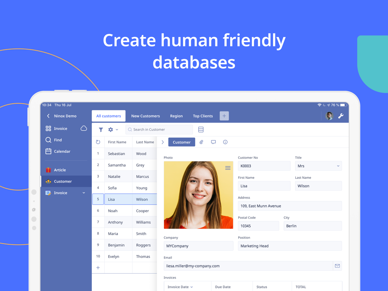Click the location arrow status icon
Screen dimensions: 388x291
[x=329, y=105]
